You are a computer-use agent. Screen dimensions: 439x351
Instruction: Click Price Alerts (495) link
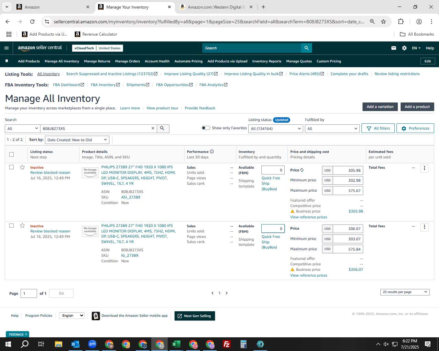(306, 74)
